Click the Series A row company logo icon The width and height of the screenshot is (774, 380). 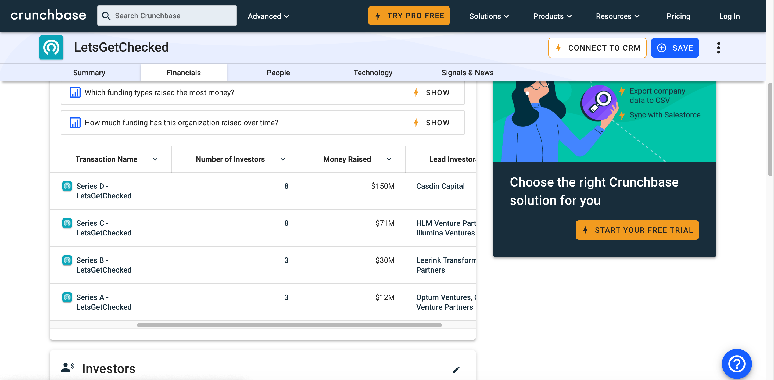tap(67, 297)
